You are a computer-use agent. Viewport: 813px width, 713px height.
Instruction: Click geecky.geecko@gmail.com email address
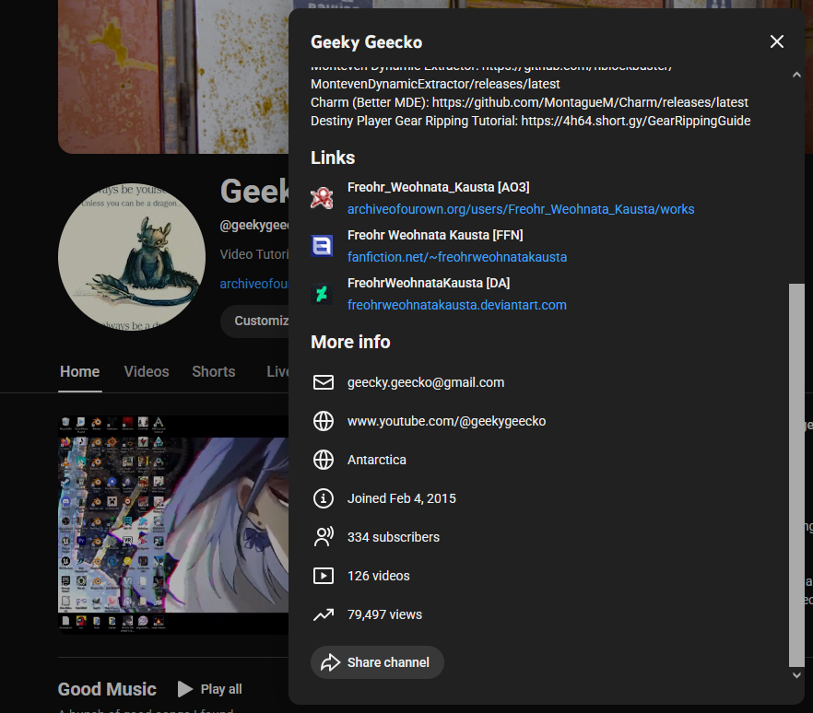pos(426,382)
